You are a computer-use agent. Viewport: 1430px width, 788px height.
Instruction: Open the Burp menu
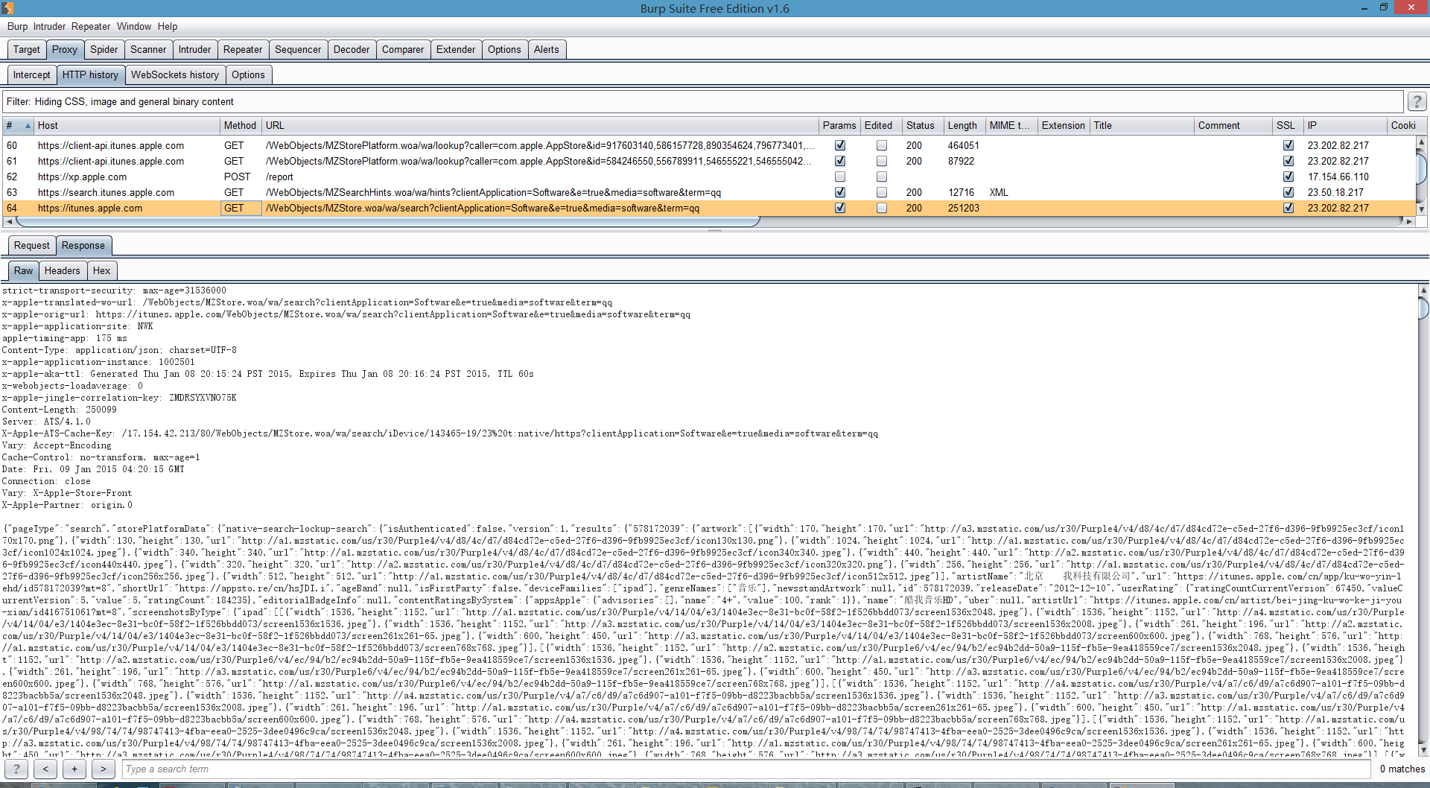[x=17, y=27]
